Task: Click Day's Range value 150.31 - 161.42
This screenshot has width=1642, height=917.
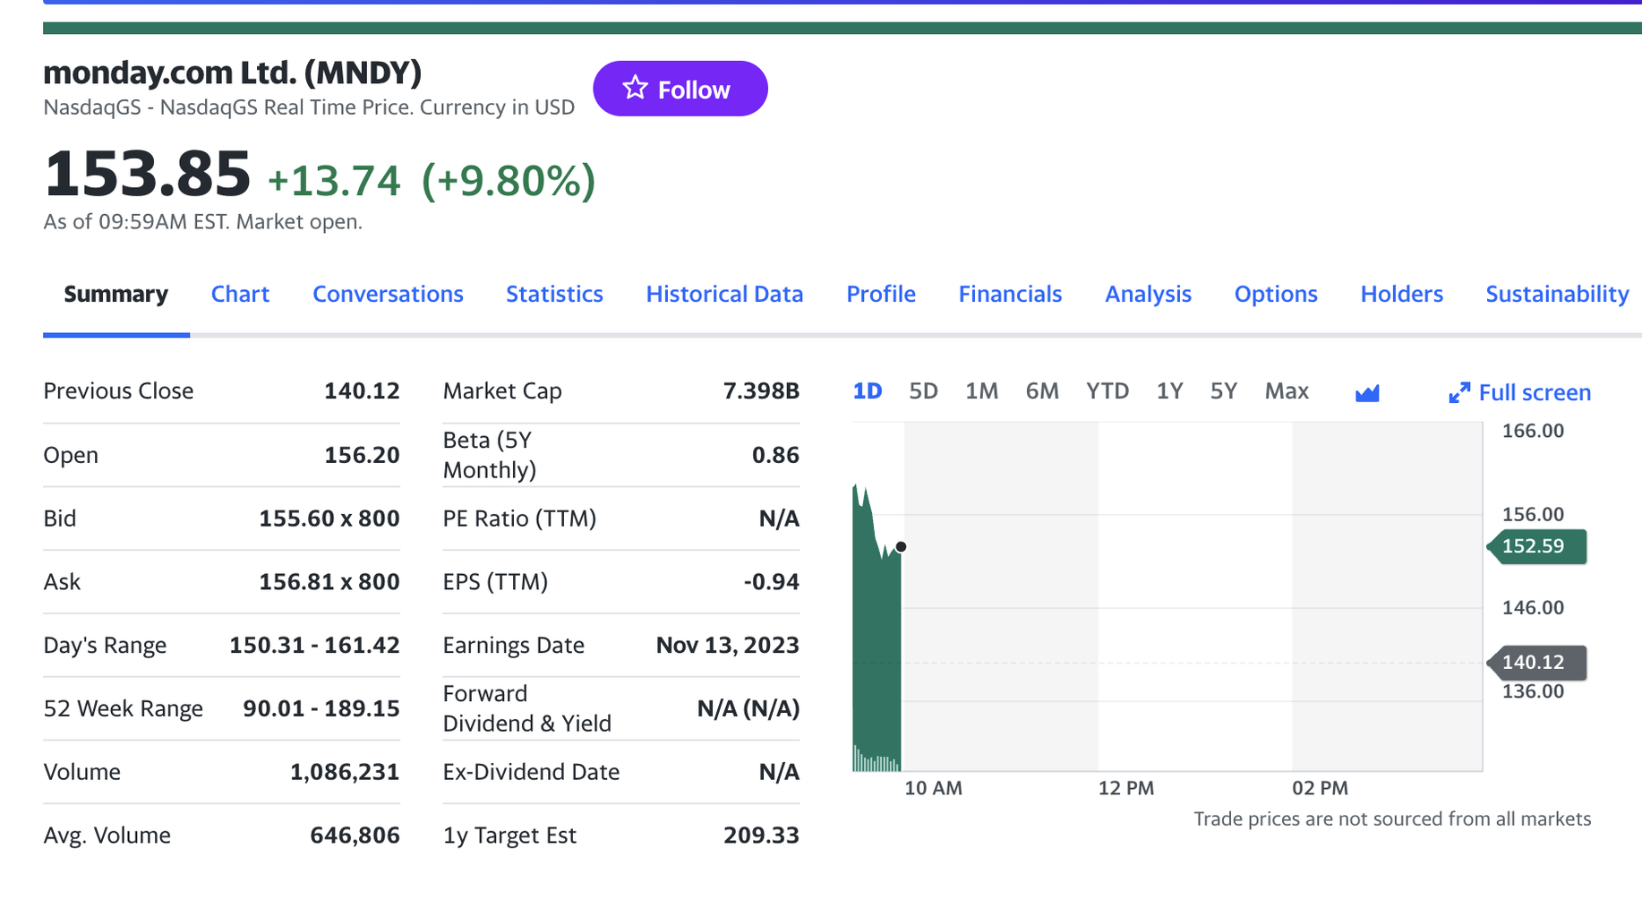Action: 314,645
